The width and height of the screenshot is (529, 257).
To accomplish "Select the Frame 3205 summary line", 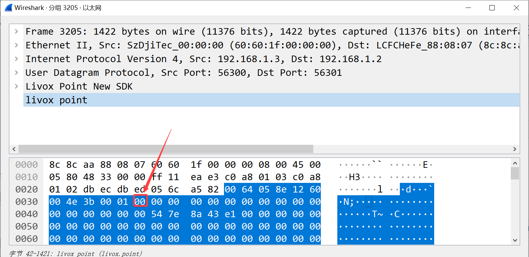I will (x=271, y=31).
